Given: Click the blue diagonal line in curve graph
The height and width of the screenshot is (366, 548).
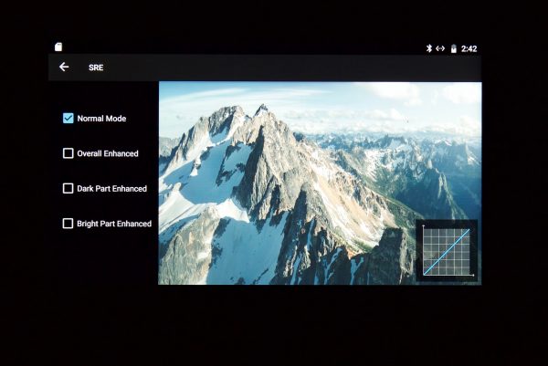Looking at the screenshot, I should (448, 251).
